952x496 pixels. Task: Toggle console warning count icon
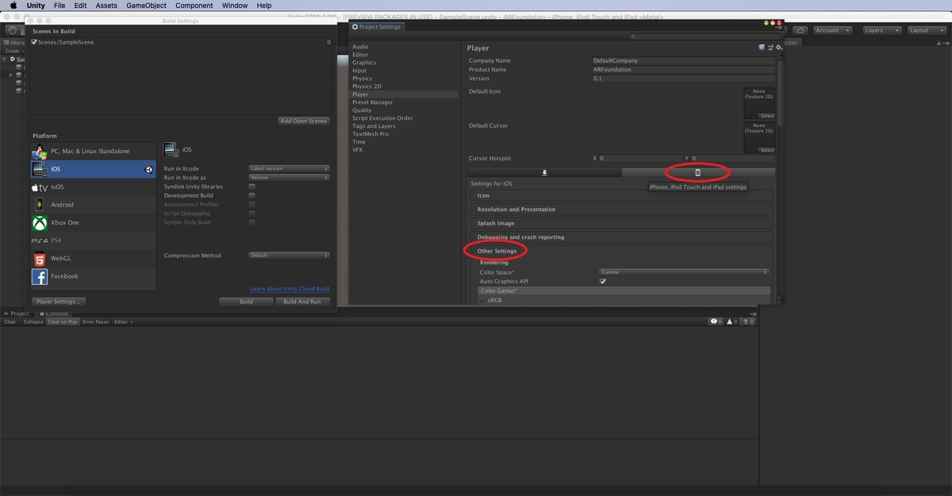pos(731,321)
